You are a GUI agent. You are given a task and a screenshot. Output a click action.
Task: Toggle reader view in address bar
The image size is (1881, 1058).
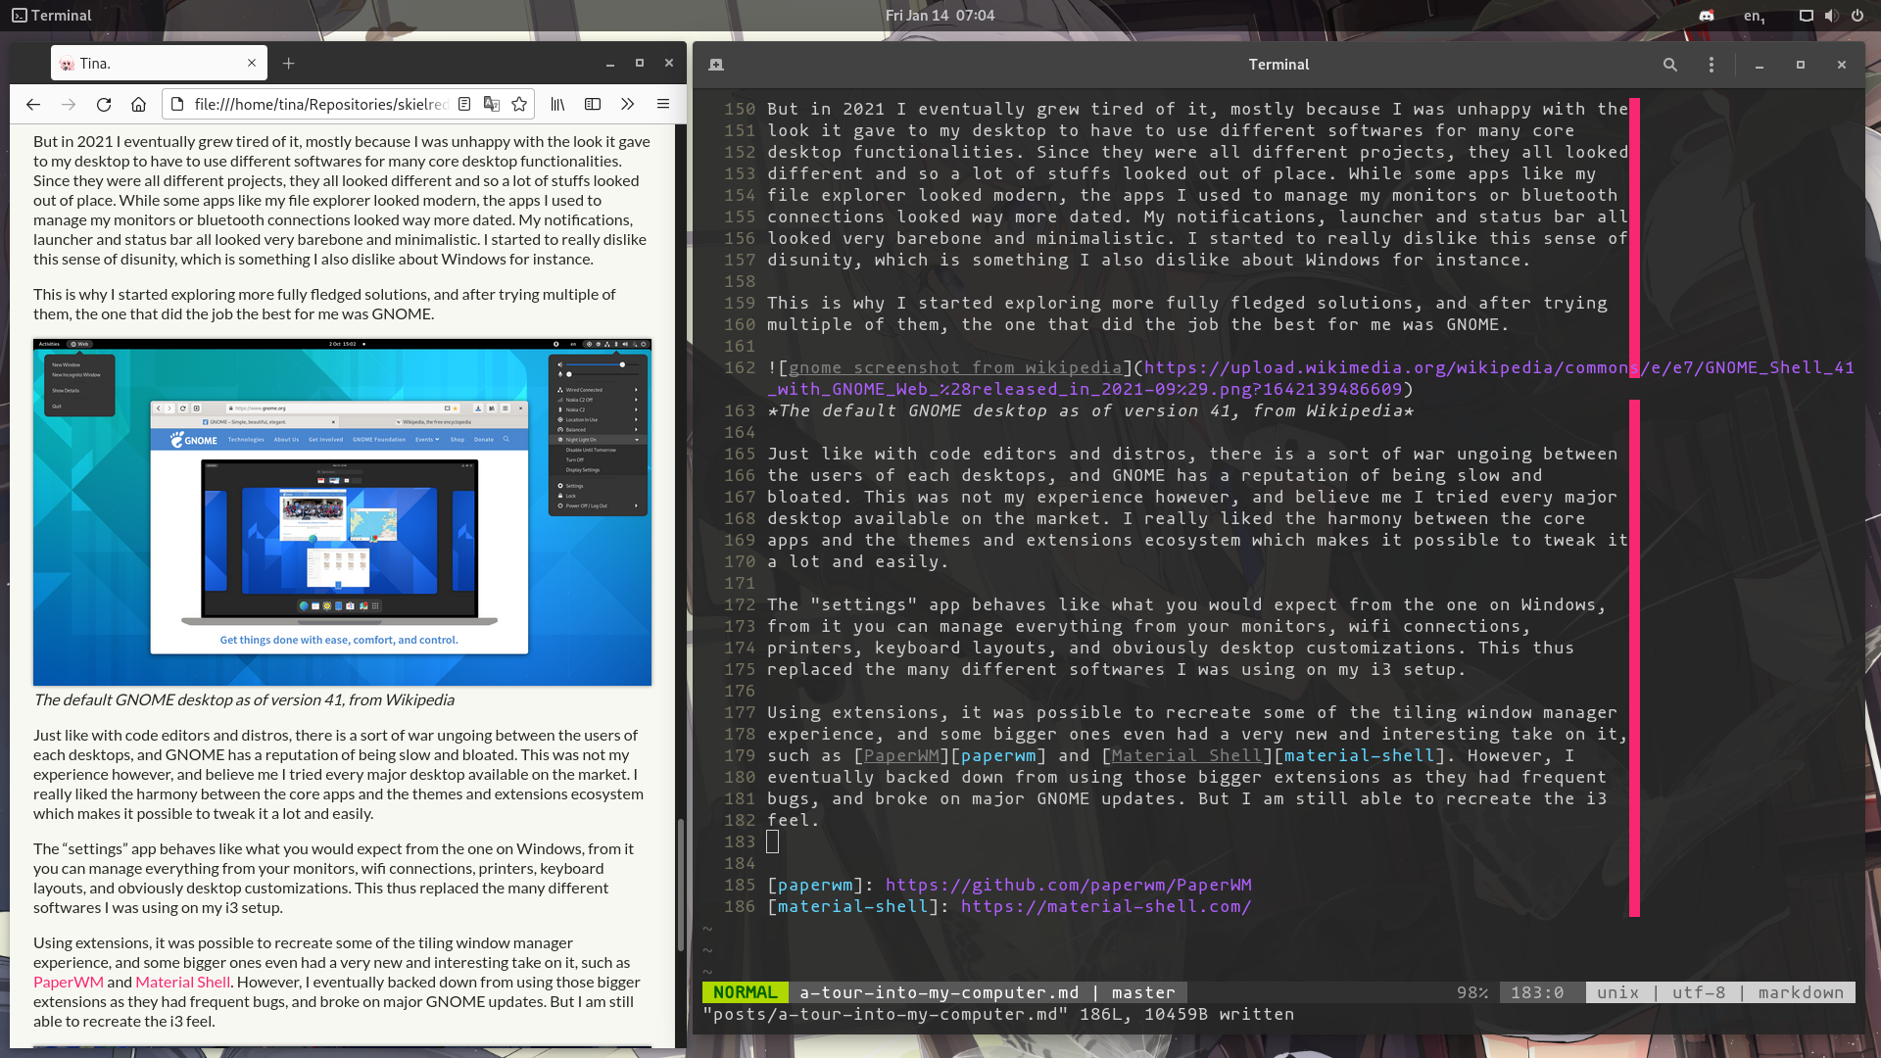464,104
